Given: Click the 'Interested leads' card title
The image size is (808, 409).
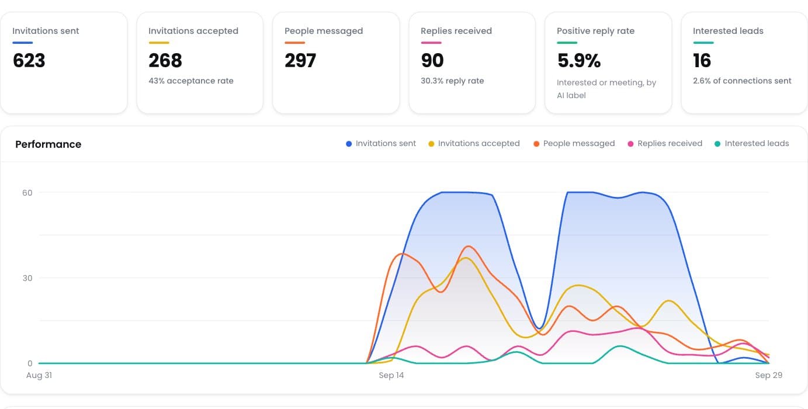Looking at the screenshot, I should [728, 31].
